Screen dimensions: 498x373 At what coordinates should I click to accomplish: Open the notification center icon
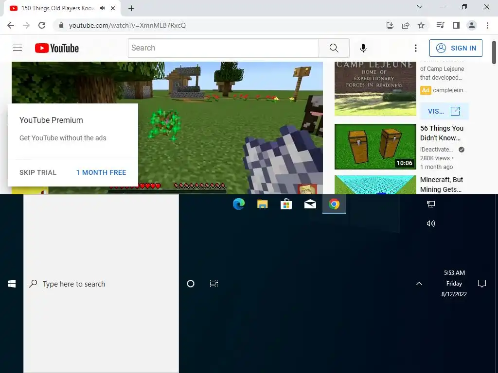coord(482,283)
